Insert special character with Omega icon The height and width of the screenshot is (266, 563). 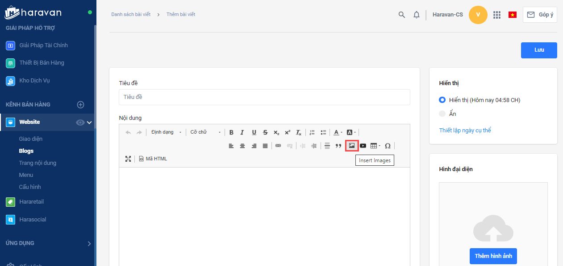(388, 146)
